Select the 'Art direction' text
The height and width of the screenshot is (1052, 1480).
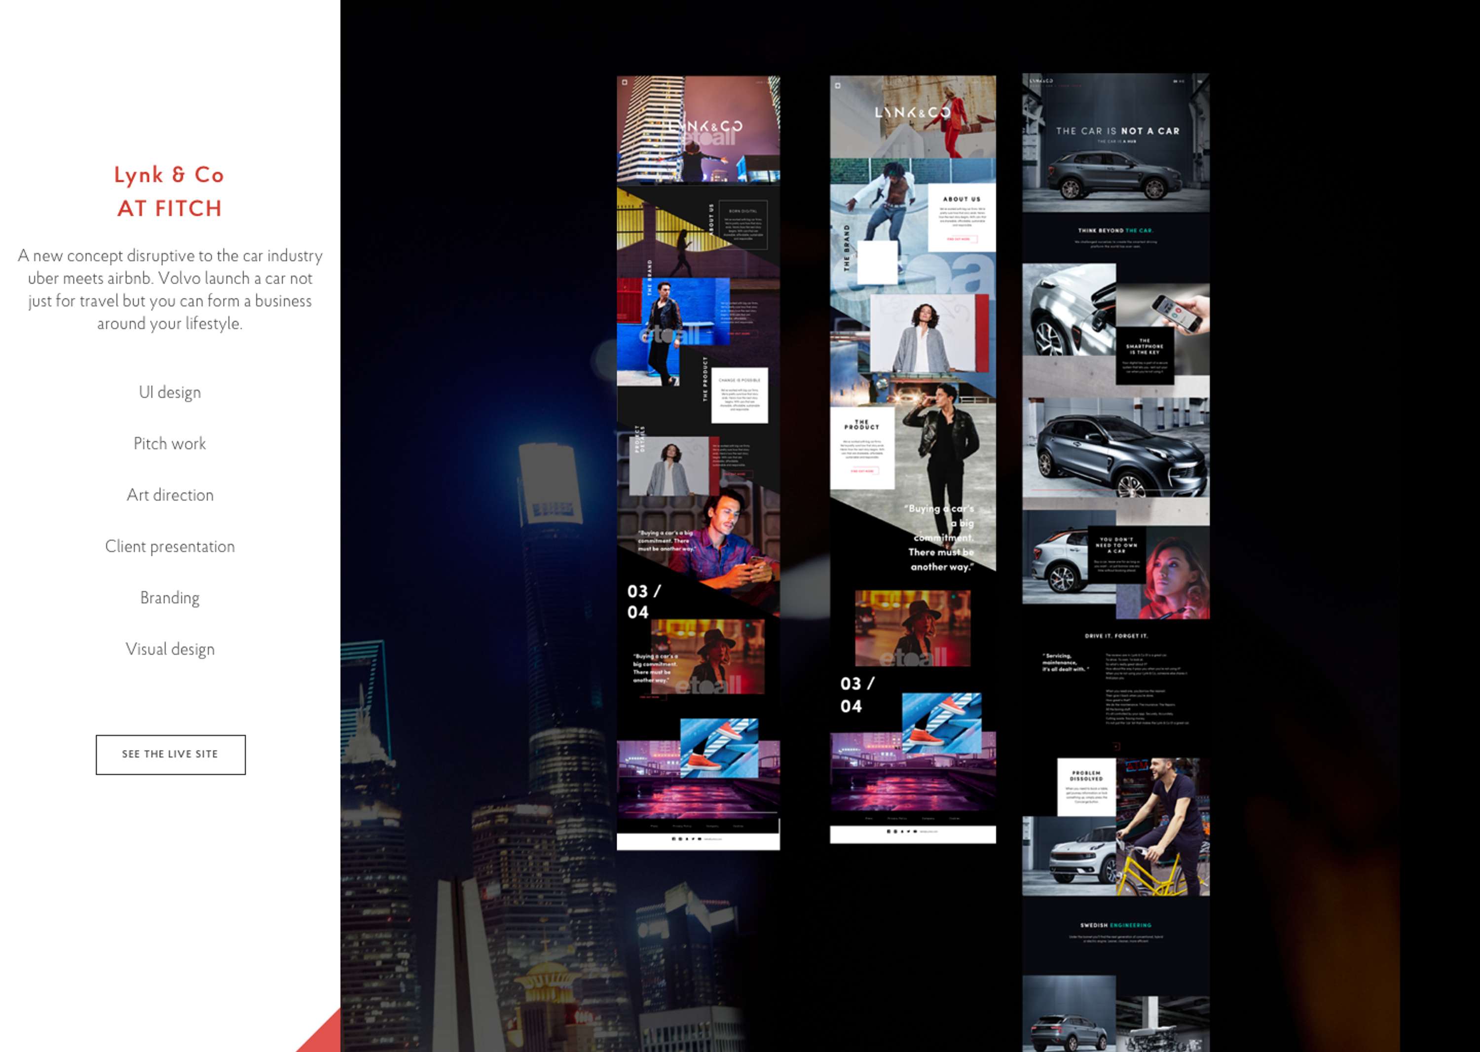(170, 495)
